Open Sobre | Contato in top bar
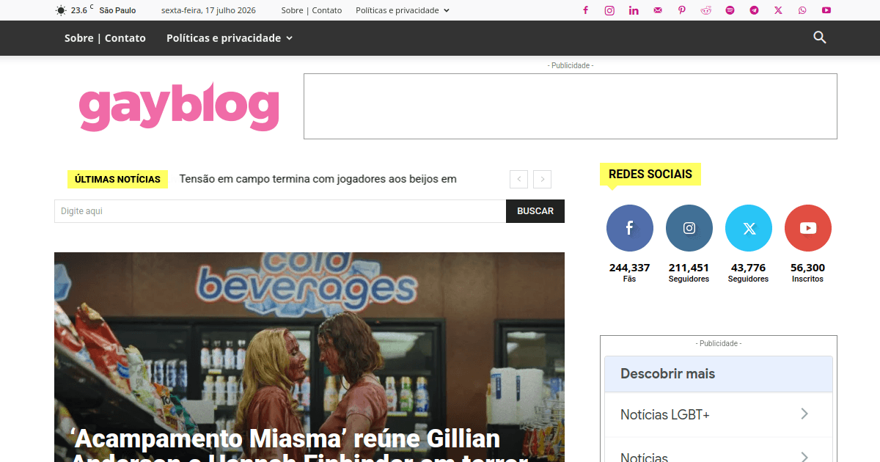Screen dimensions: 880x462 (x=312, y=10)
